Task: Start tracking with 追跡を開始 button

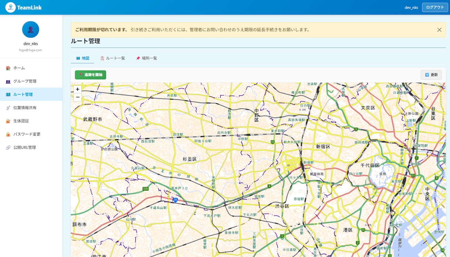Action: tap(90, 75)
